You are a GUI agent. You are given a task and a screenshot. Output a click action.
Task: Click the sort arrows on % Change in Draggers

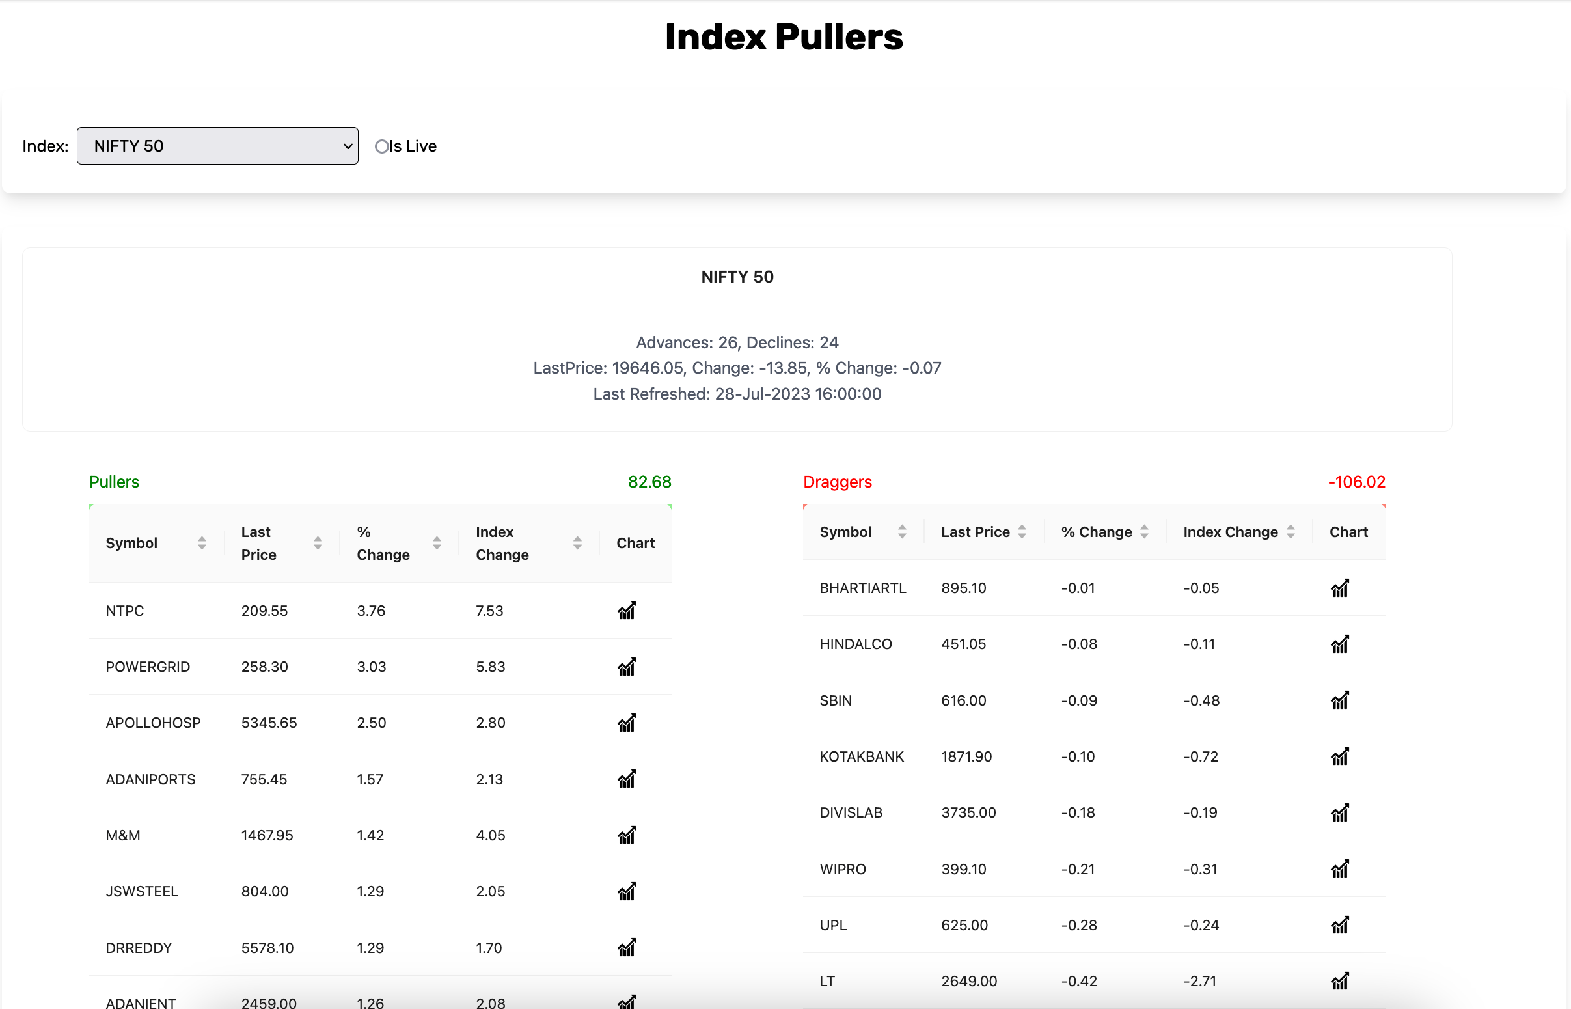pos(1144,531)
